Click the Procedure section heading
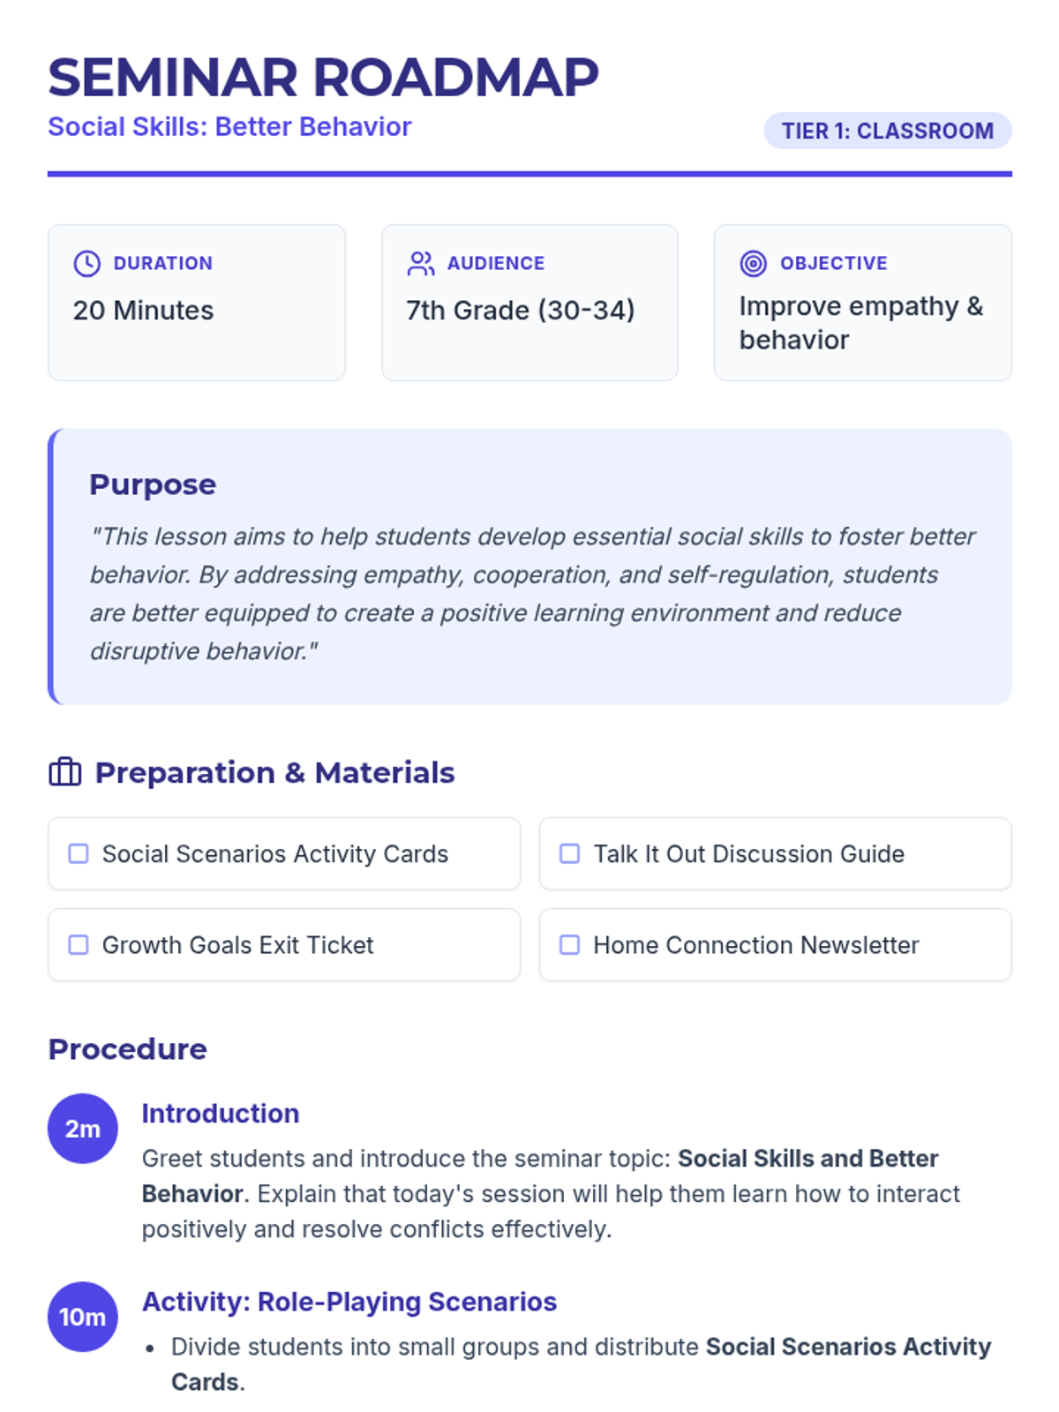Viewport: 1059px width, 1412px height. click(127, 1049)
